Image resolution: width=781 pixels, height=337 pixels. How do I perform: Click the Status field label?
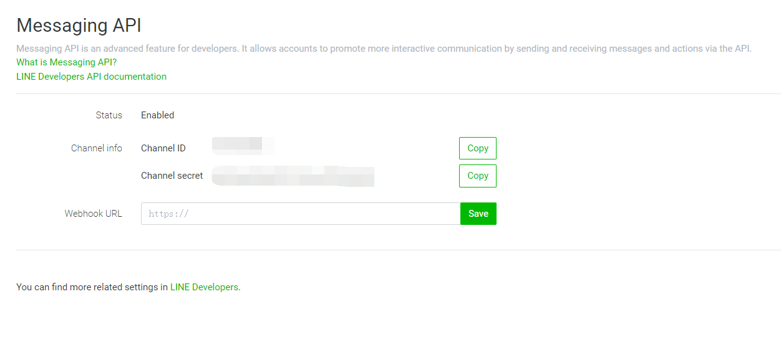pyautogui.click(x=109, y=115)
